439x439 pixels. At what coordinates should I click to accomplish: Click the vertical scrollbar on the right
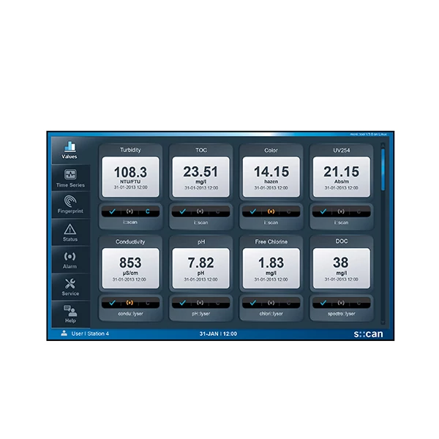coord(382,170)
